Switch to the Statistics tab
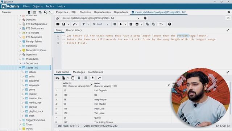This screenshot has height=131, width=232. (x=85, y=12)
